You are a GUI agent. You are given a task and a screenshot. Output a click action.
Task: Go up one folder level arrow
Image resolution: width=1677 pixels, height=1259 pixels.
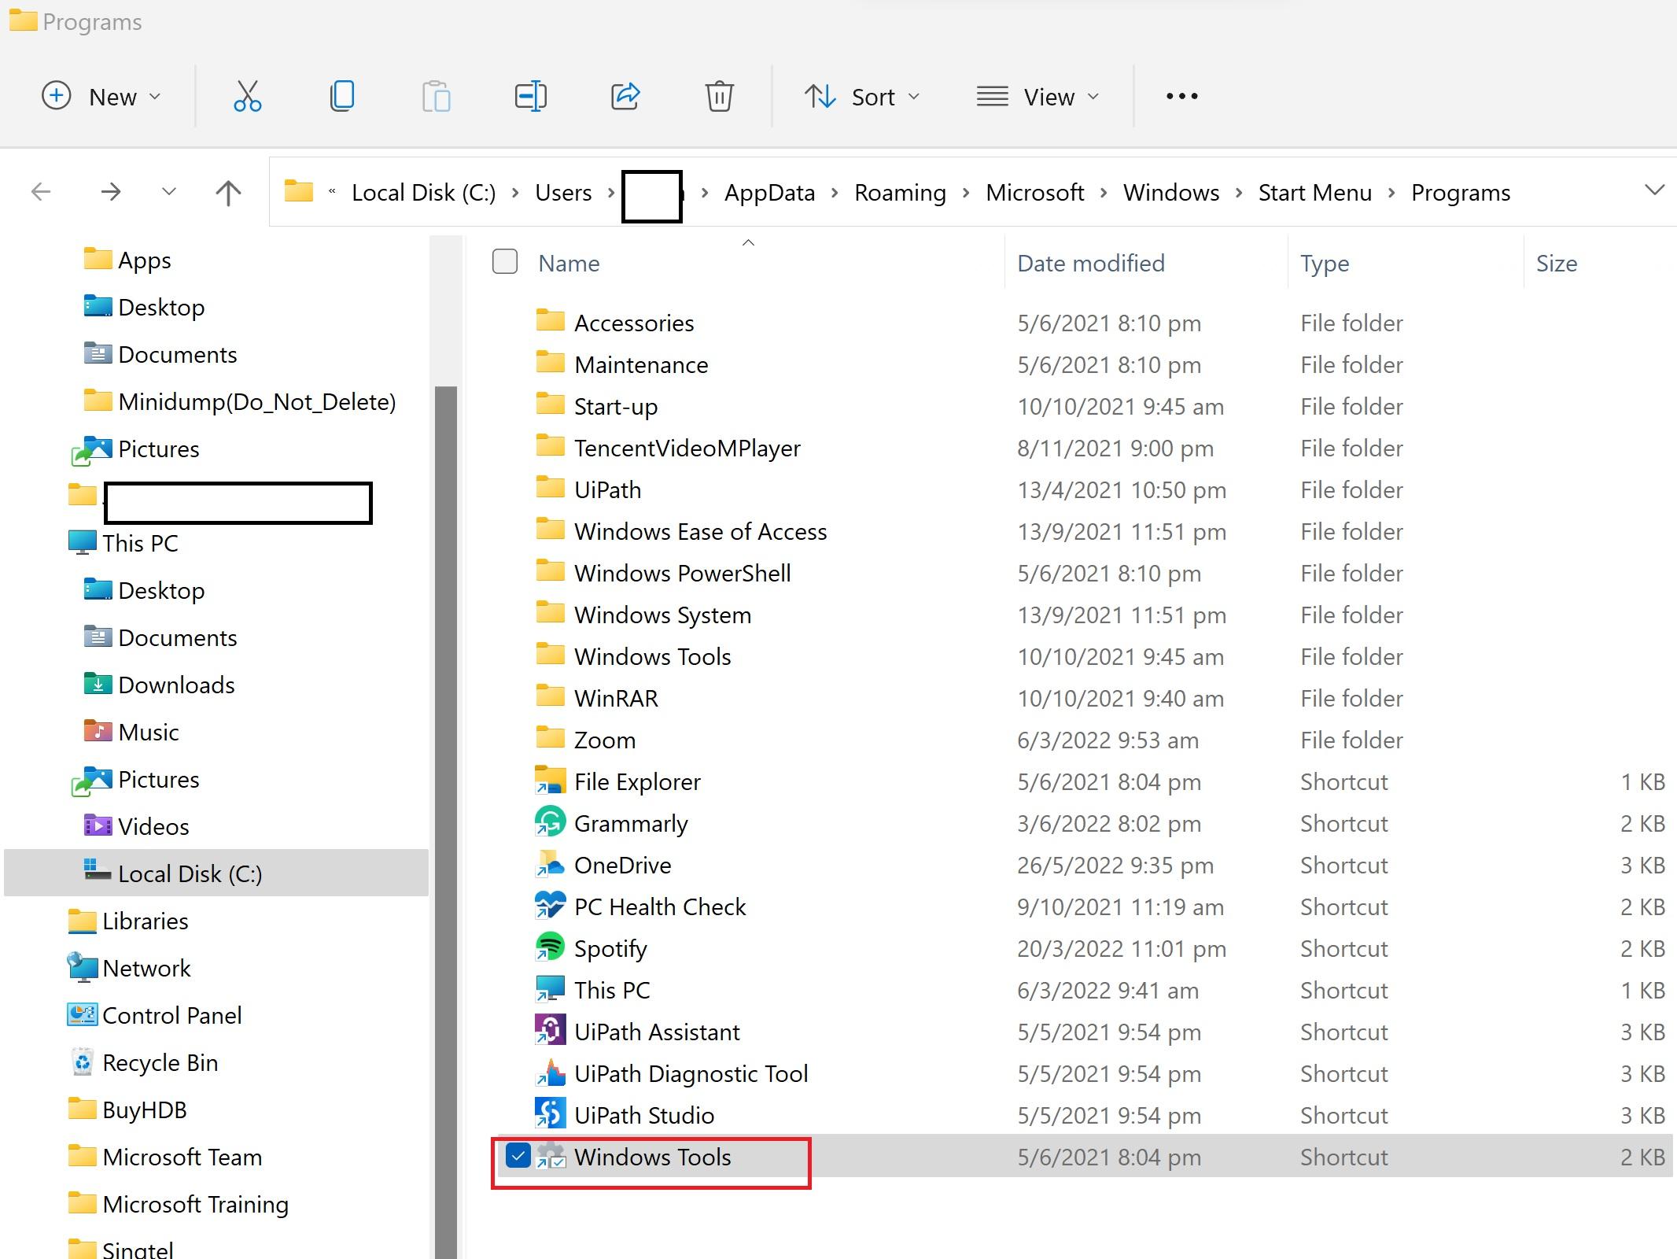[228, 192]
